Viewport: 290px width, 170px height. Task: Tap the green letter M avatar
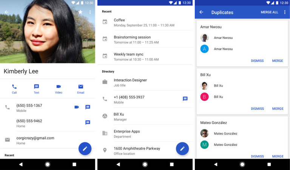[204, 144]
